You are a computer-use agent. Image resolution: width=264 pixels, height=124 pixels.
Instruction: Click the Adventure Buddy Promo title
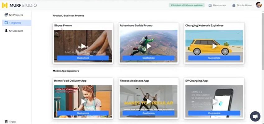point(136,25)
